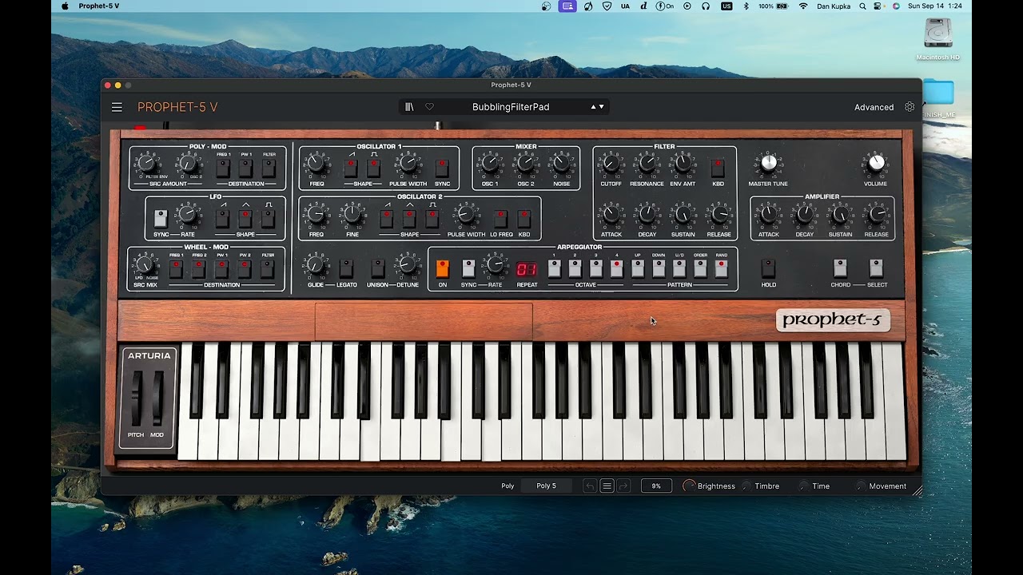The height and width of the screenshot is (575, 1023).
Task: Toggle LFO triangle shape button
Action: 245,219
